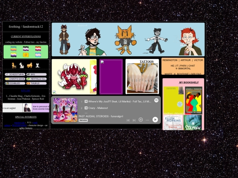The image size is (238, 178).
Task: Click the glasses character in green jacket
Action: point(92,42)
